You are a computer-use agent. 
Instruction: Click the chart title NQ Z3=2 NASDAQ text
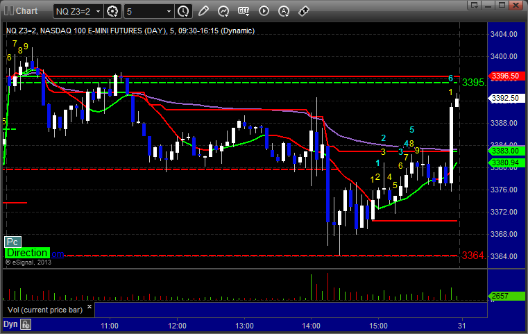[x=130, y=31]
